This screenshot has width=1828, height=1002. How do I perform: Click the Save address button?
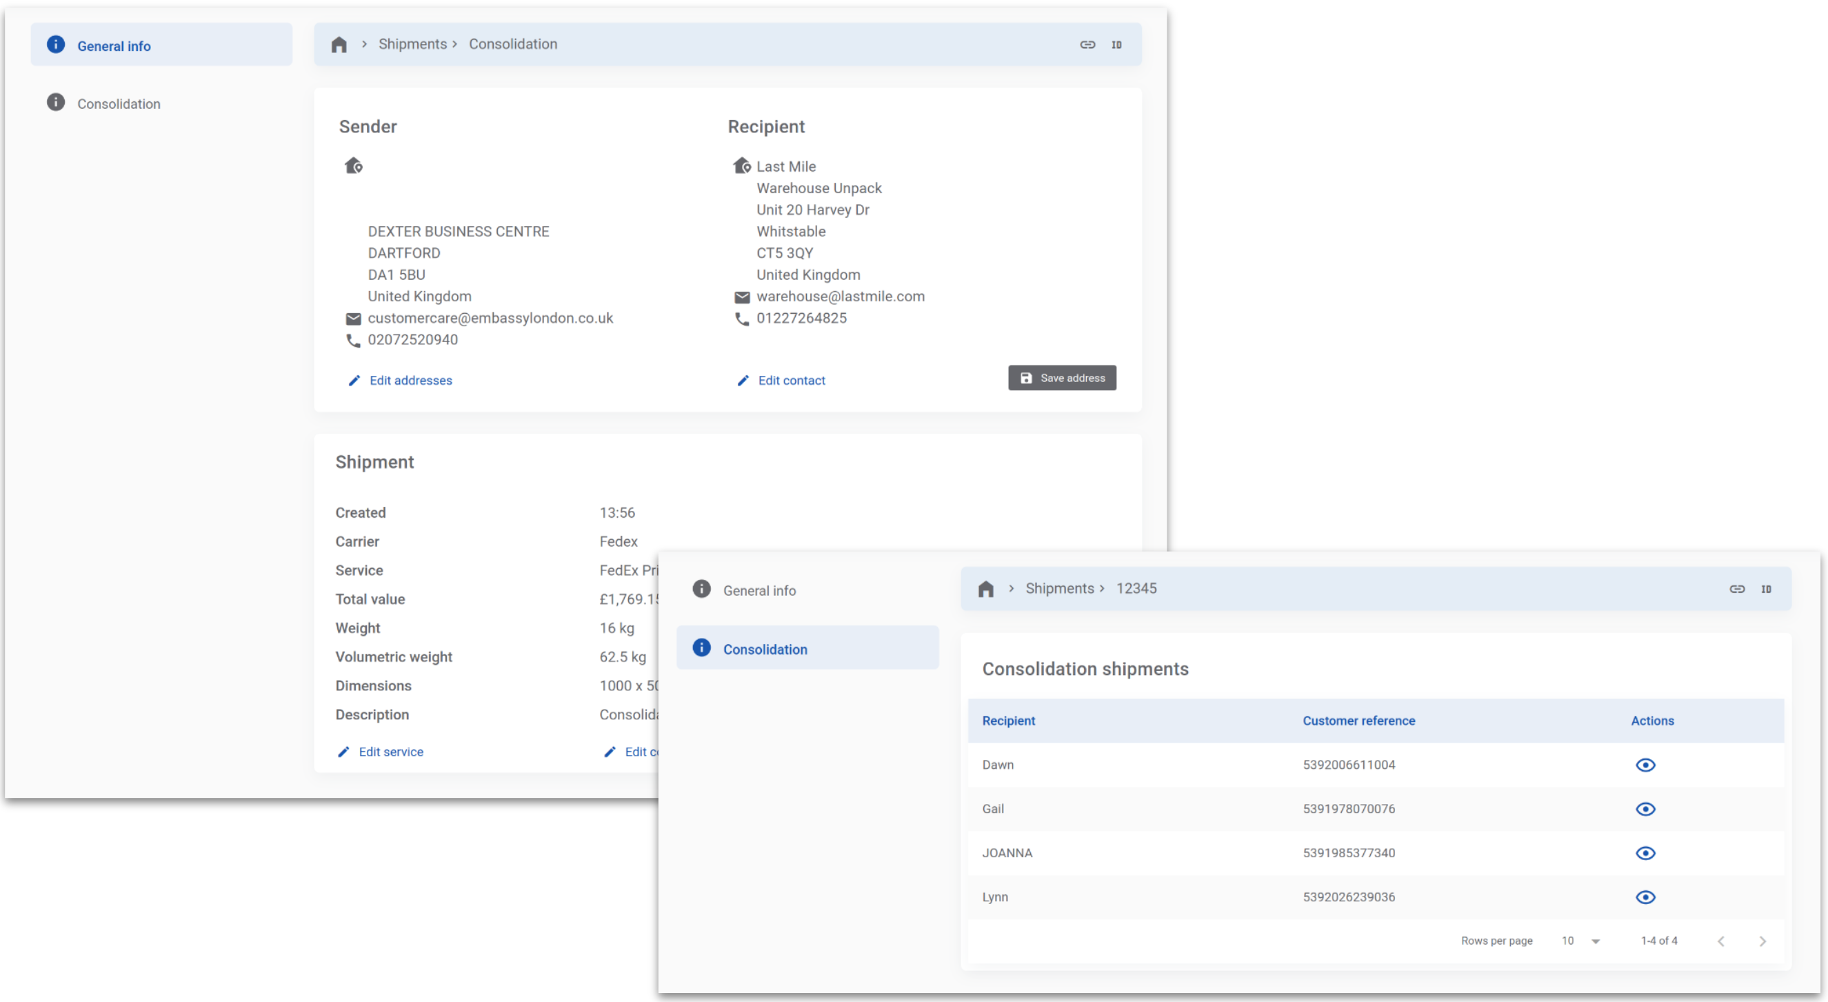coord(1062,377)
